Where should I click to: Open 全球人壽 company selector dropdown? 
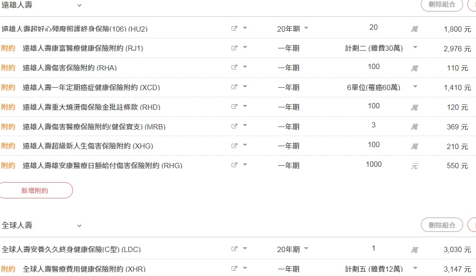(42, 225)
